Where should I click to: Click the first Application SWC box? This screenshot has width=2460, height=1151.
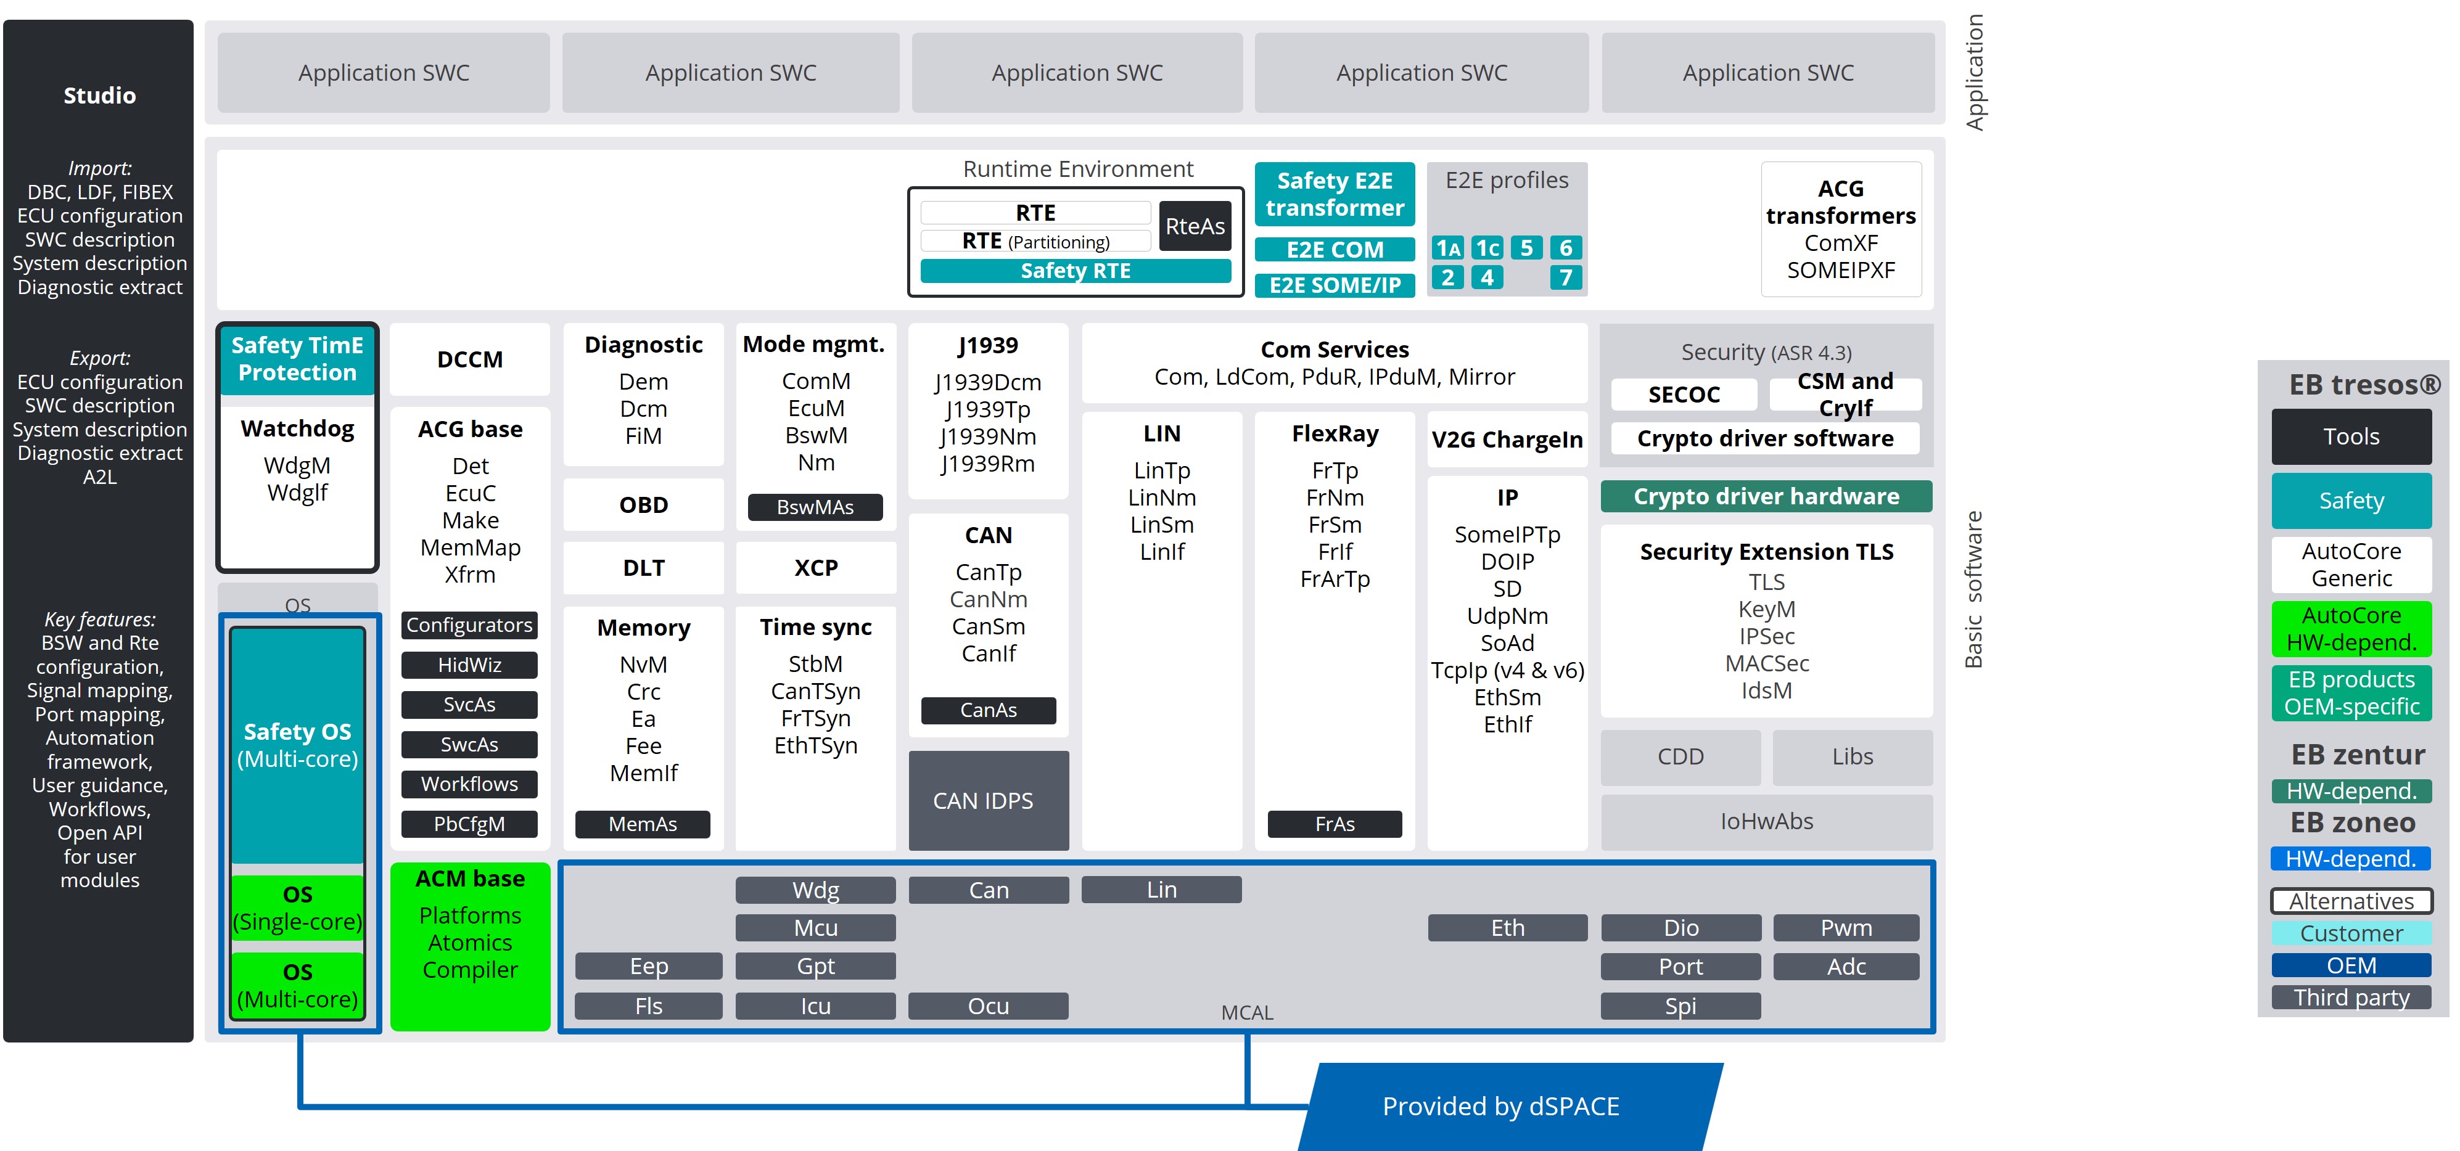384,73
